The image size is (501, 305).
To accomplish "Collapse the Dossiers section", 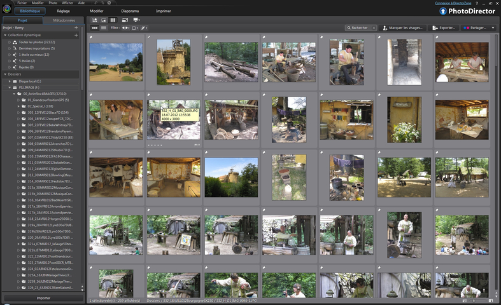I will pos(4,74).
